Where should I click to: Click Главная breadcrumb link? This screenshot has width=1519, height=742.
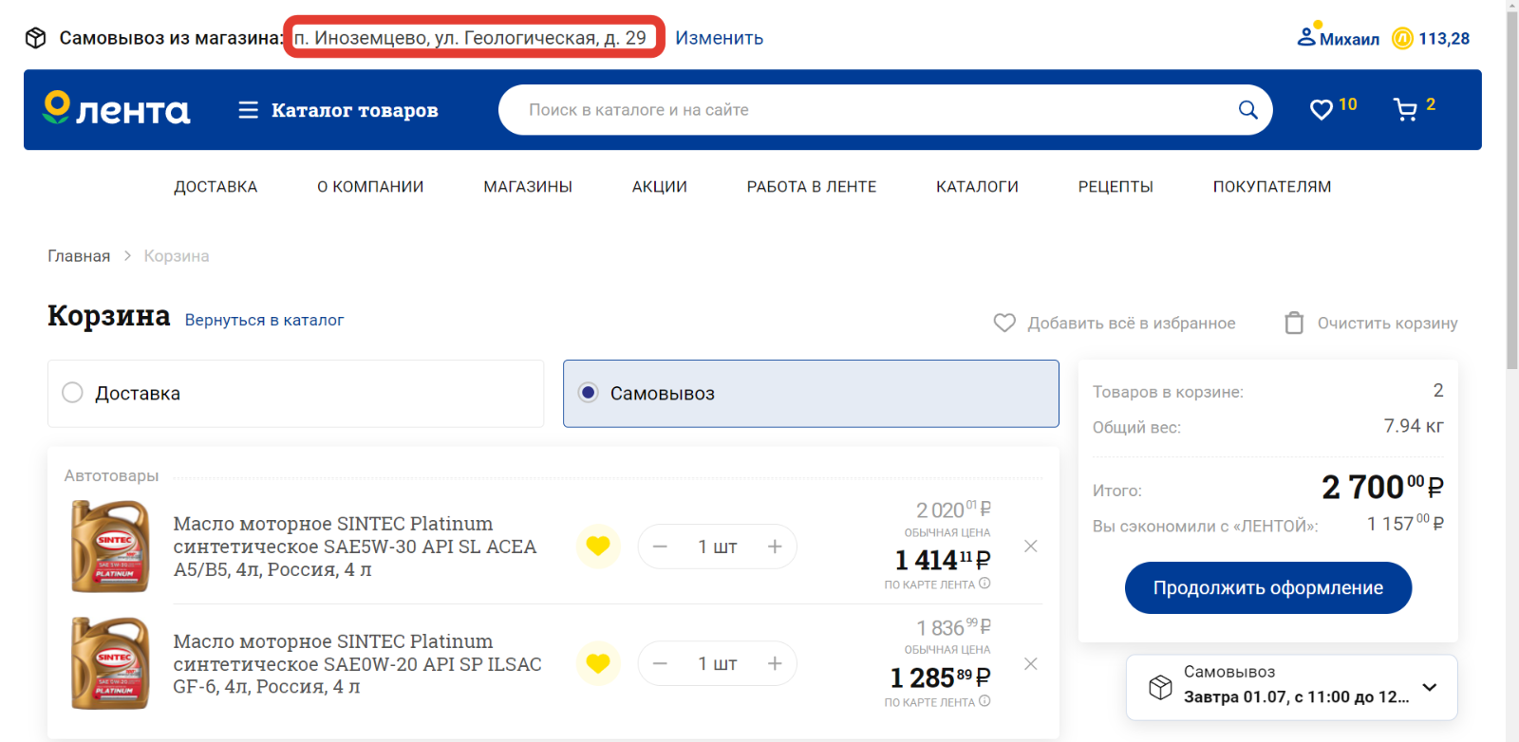(79, 256)
